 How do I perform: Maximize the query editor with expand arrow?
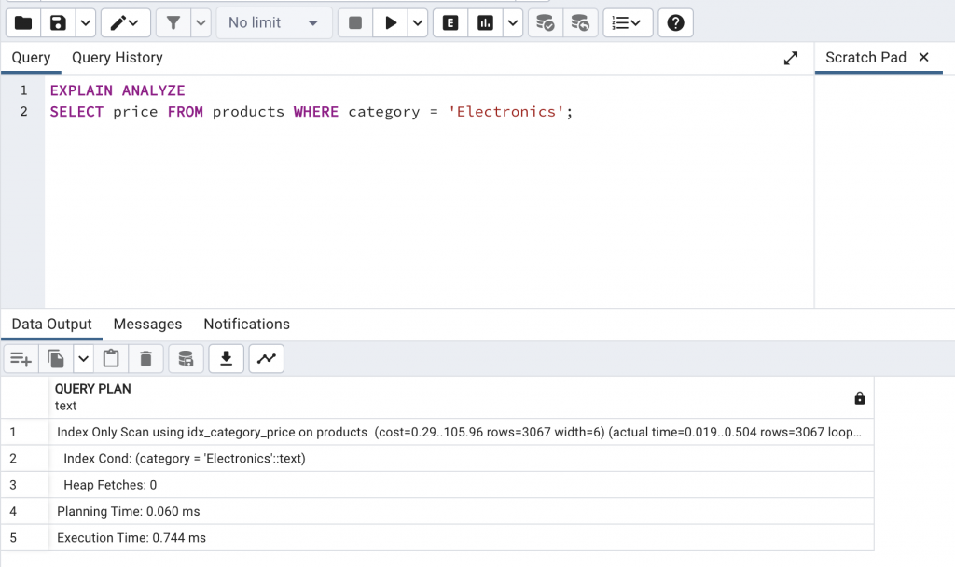click(791, 58)
